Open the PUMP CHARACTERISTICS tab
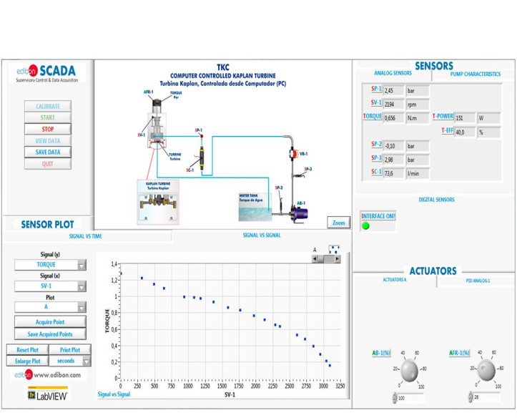 pyautogui.click(x=475, y=74)
